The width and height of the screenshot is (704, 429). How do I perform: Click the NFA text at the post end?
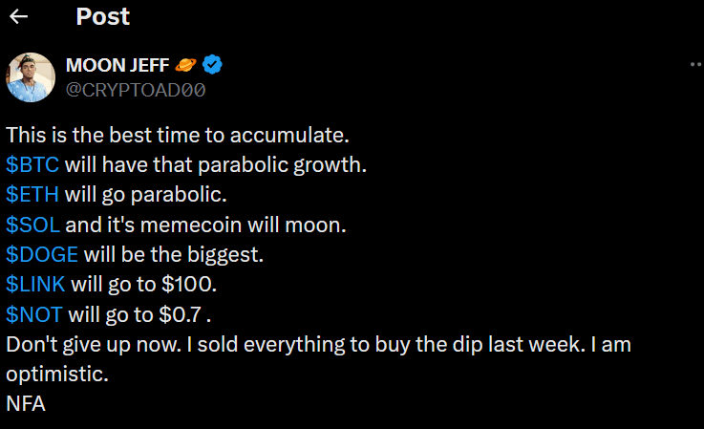26,404
